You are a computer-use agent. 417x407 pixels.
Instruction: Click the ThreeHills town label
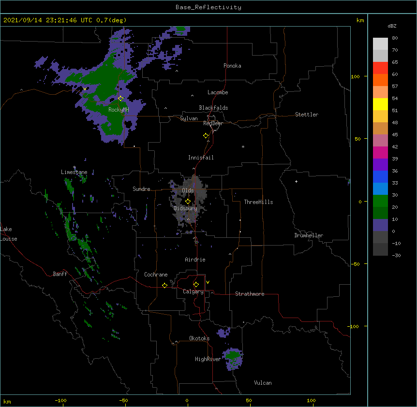[258, 202]
